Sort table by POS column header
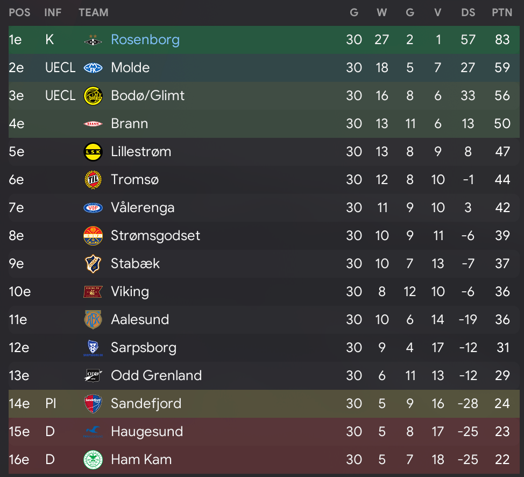 pyautogui.click(x=19, y=13)
